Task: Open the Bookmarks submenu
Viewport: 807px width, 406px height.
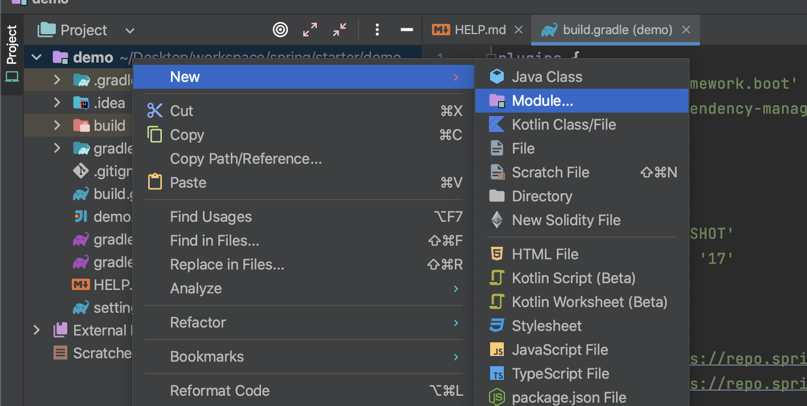Action: pyautogui.click(x=303, y=357)
